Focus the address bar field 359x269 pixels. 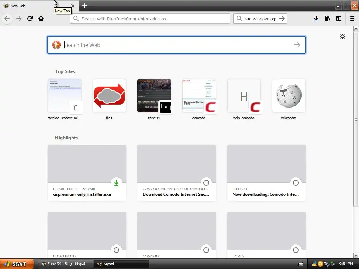coord(150,19)
